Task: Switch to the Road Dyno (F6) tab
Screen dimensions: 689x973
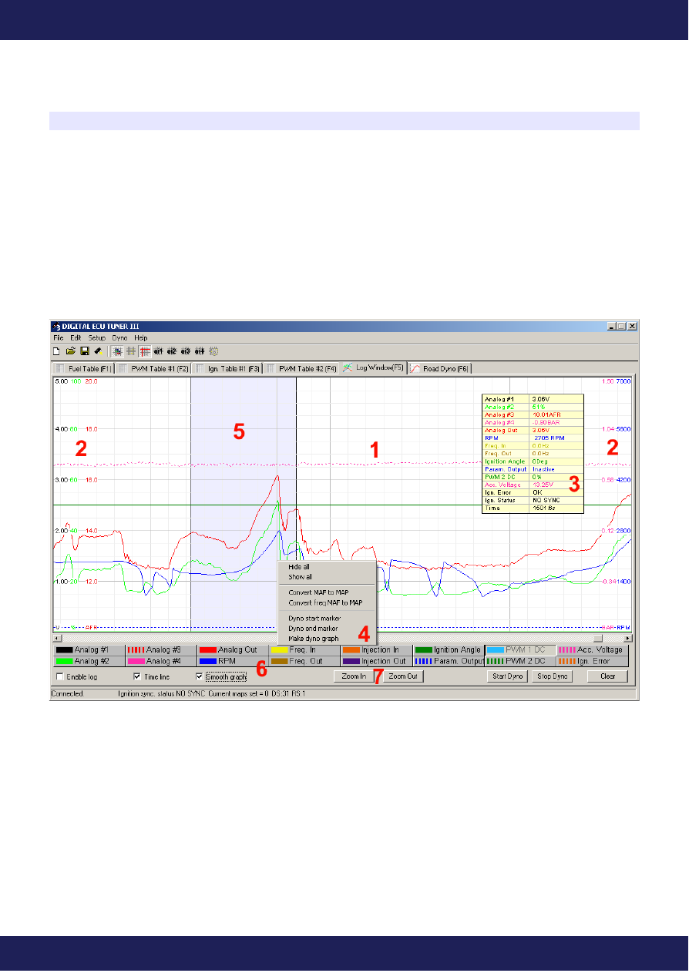Action: click(439, 368)
